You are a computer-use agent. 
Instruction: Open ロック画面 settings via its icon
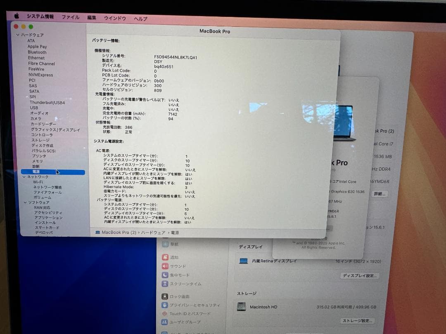point(164,296)
